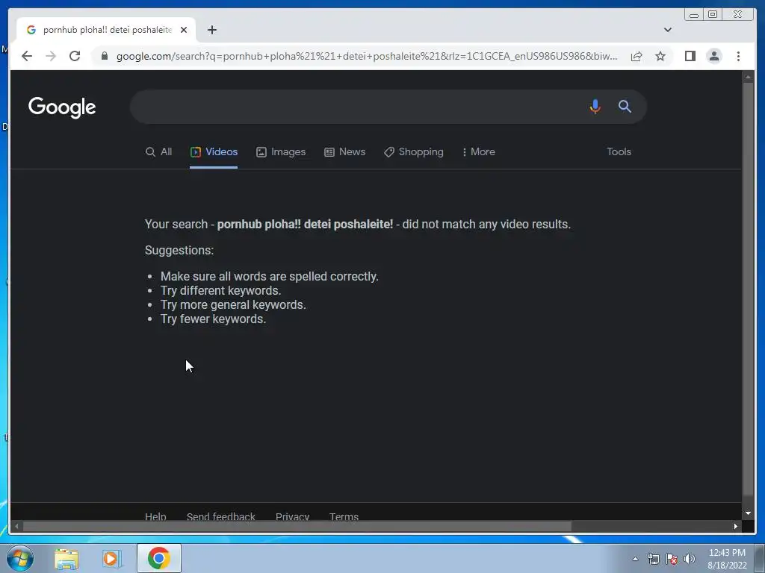This screenshot has height=573, width=765.
Task: Switch to the Images results tab
Action: (x=281, y=152)
